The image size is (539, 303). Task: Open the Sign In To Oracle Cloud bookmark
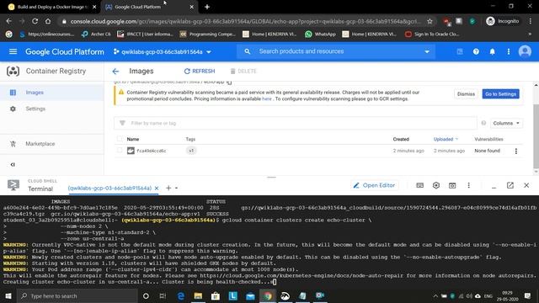pyautogui.click(x=432, y=34)
